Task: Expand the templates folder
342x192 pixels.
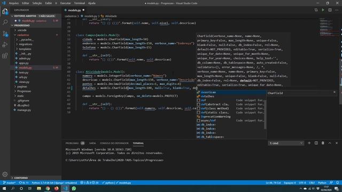Action: (x=25, y=49)
